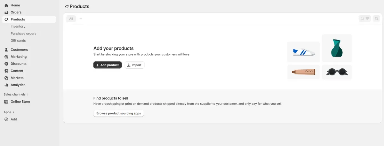Screen dimensions: 384x146
Task: Click the Markets globe icon
Action: [6, 78]
